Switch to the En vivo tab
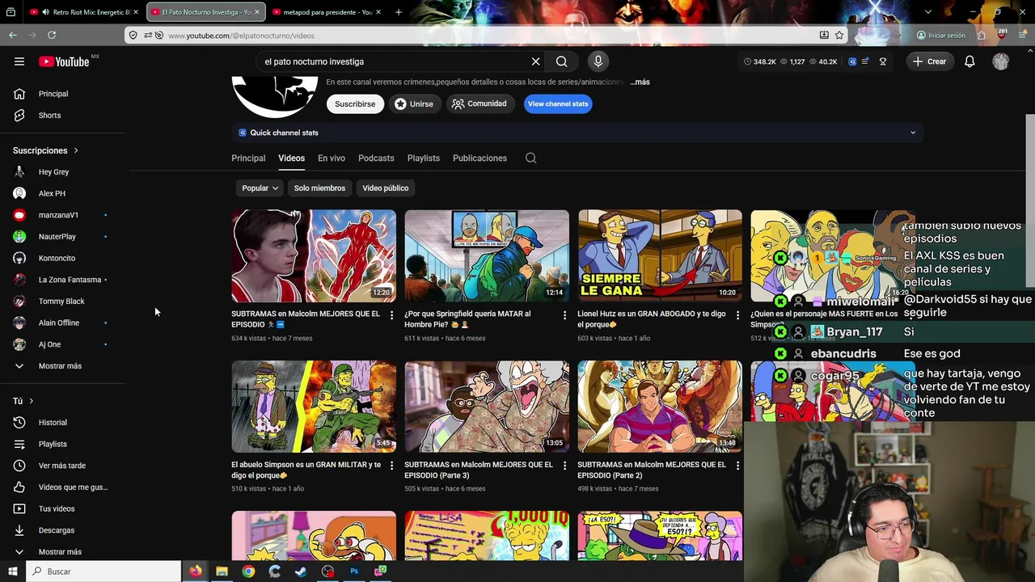1035x582 pixels. tap(332, 158)
